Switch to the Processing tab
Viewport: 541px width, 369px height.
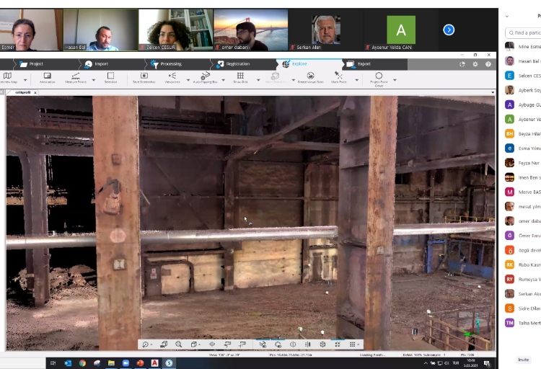166,63
